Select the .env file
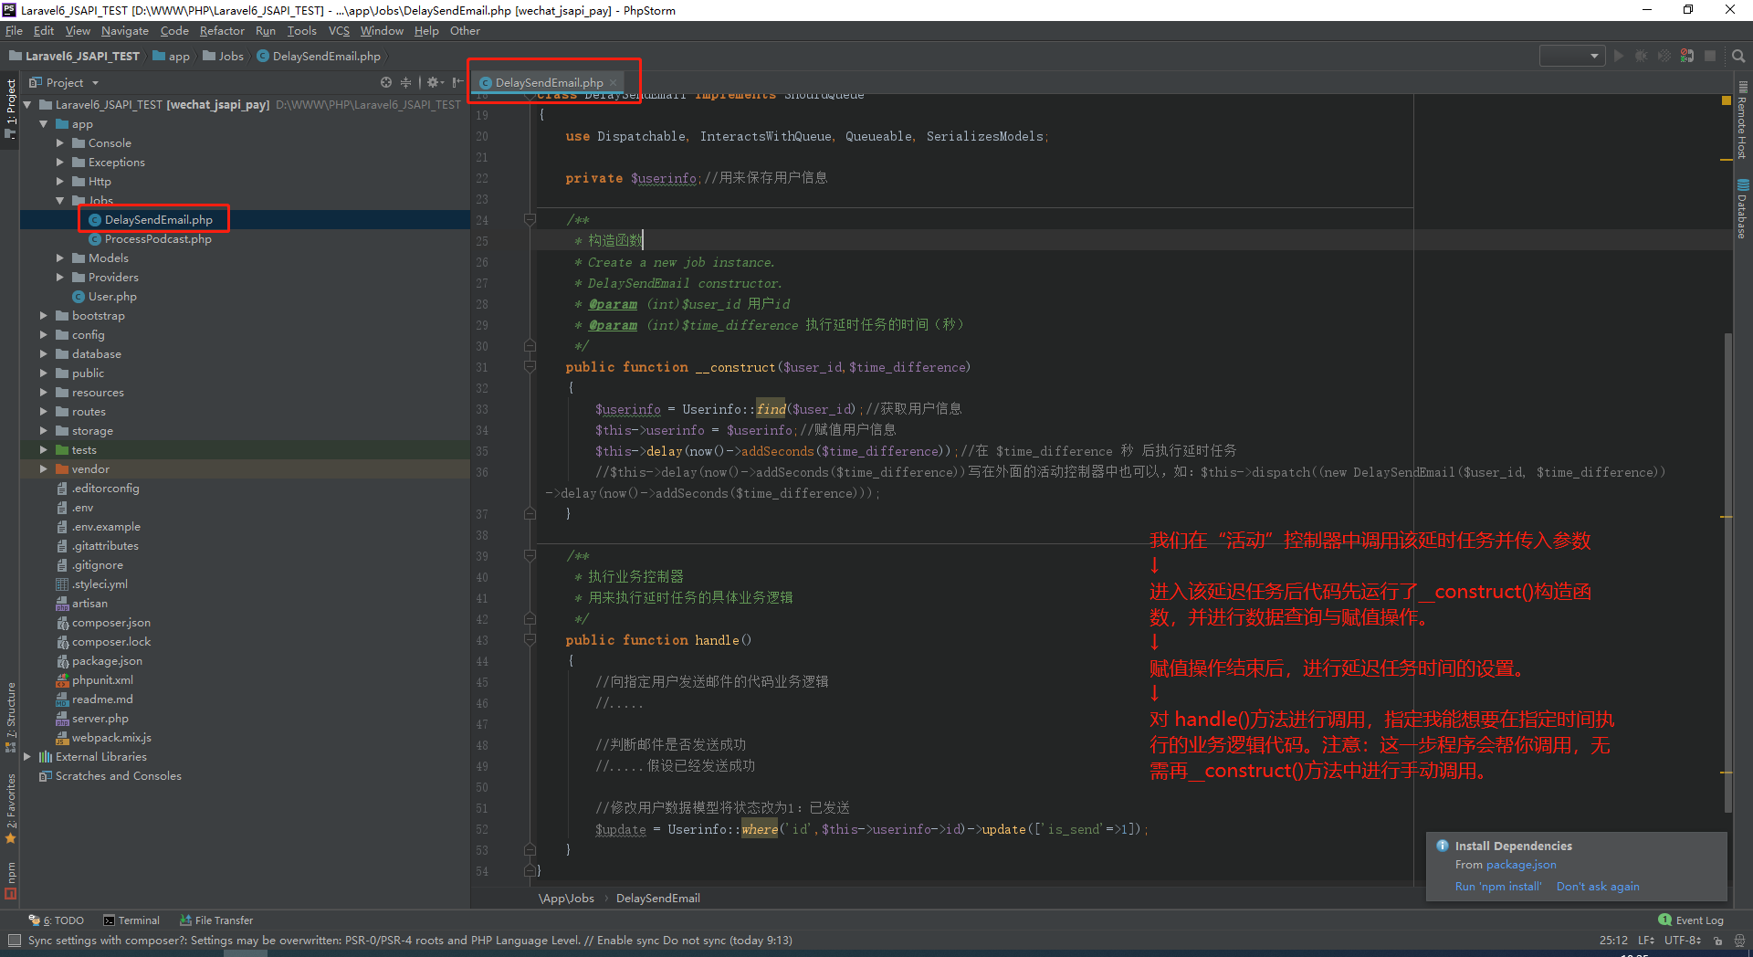 click(82, 508)
